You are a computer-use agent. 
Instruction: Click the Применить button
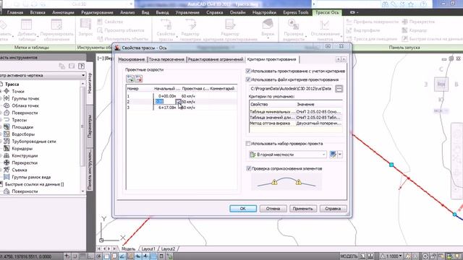point(303,209)
